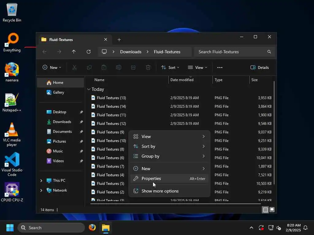Open the New dropdown in toolbar
Image resolution: width=314 pixels, height=235 pixels.
coord(52,68)
